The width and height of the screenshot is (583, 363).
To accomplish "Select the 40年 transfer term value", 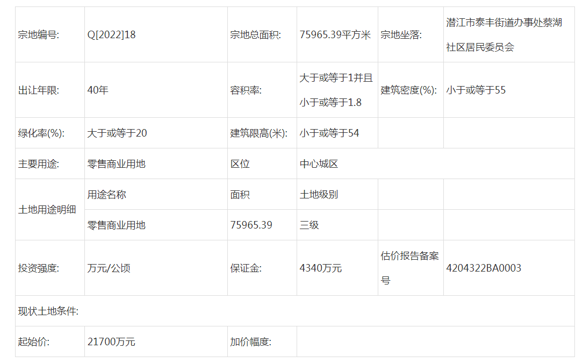I will coord(98,90).
